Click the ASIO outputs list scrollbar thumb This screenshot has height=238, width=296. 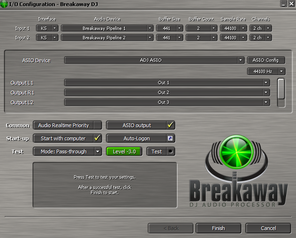(x=281, y=89)
